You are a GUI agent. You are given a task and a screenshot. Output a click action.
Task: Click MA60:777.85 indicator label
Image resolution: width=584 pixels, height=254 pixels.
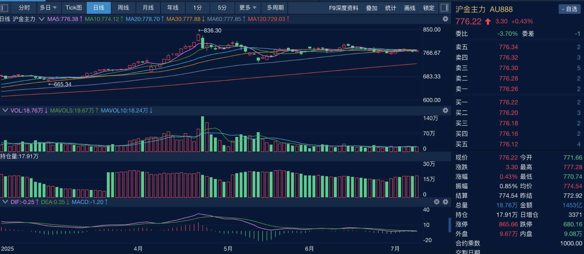pos(226,19)
